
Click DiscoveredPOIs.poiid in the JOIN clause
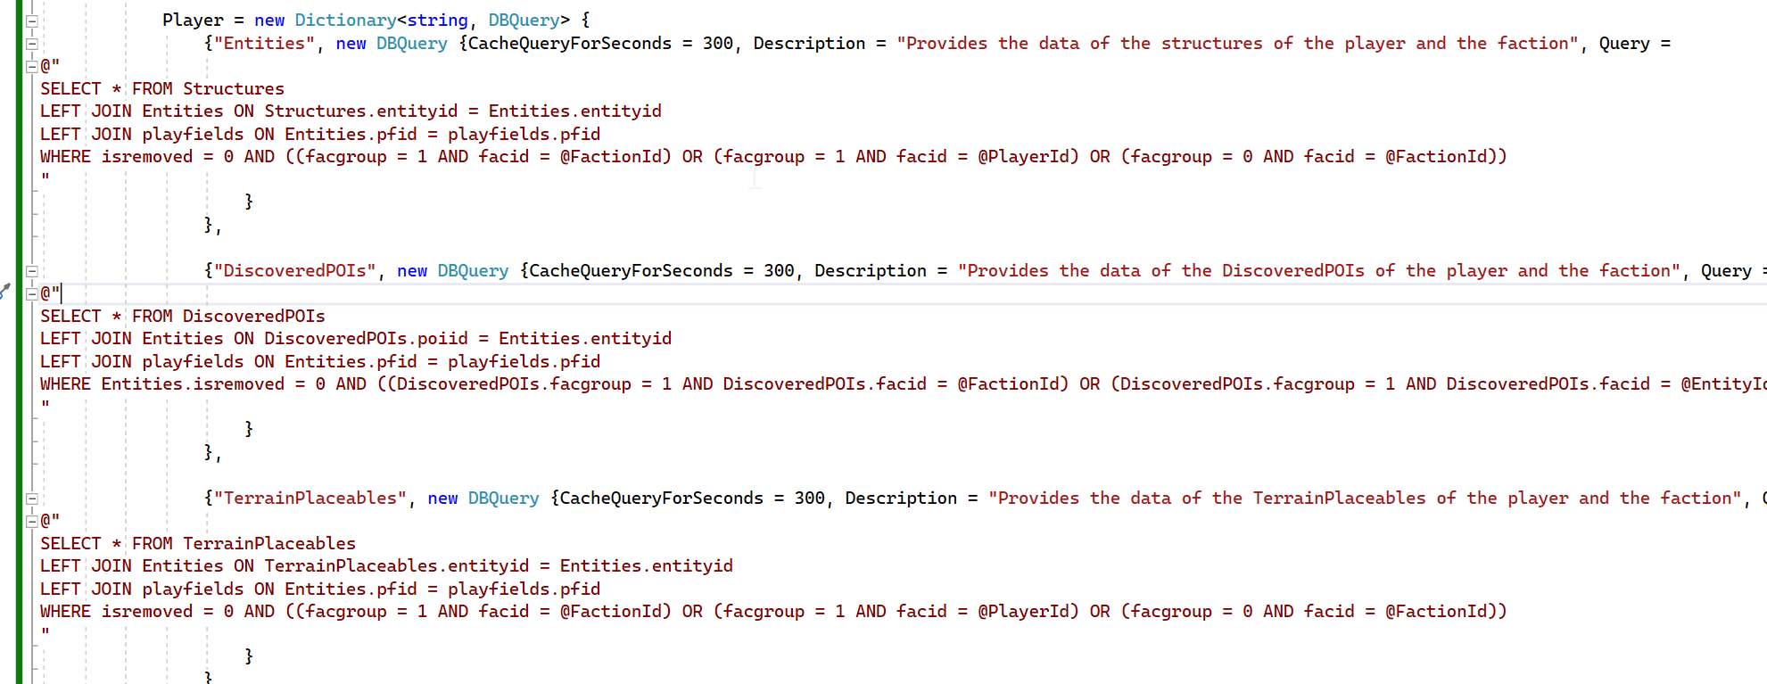tap(366, 338)
